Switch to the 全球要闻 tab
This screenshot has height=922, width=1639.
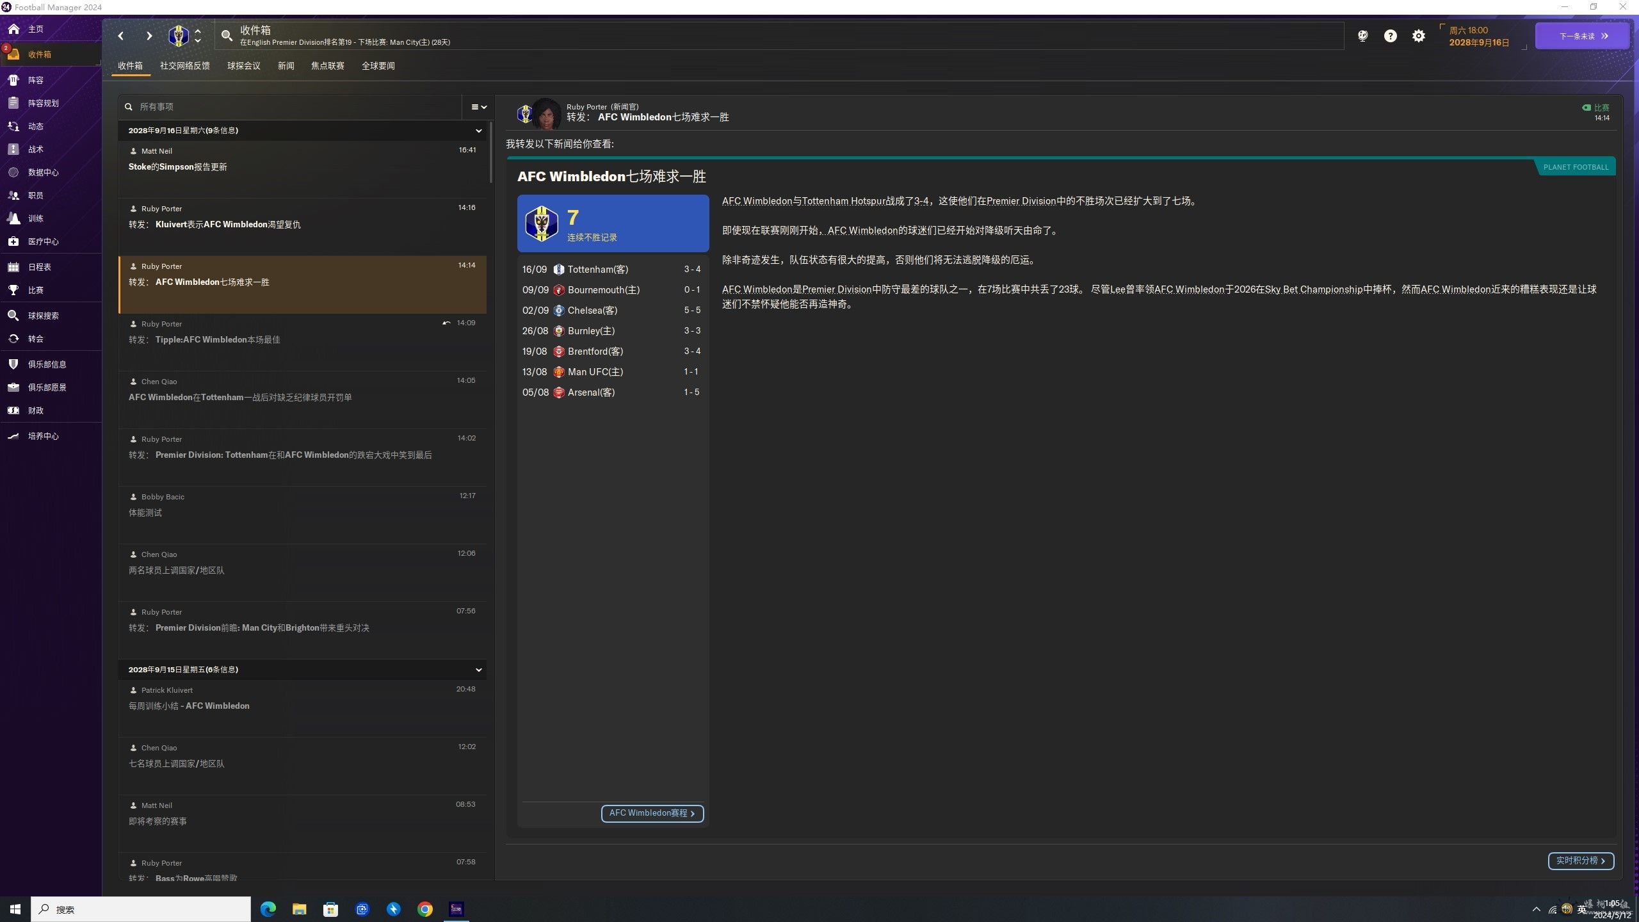378,66
